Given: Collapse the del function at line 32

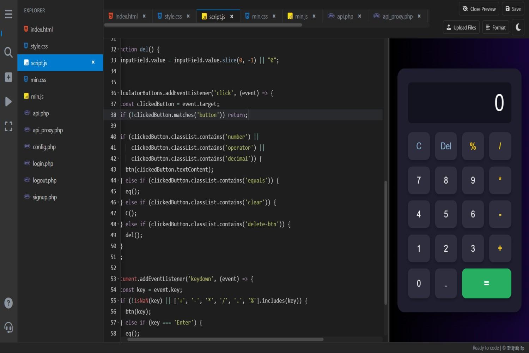Looking at the screenshot, I should tap(118, 49).
